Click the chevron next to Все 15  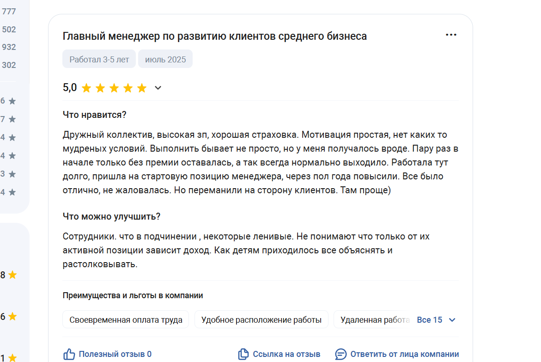pos(452,320)
